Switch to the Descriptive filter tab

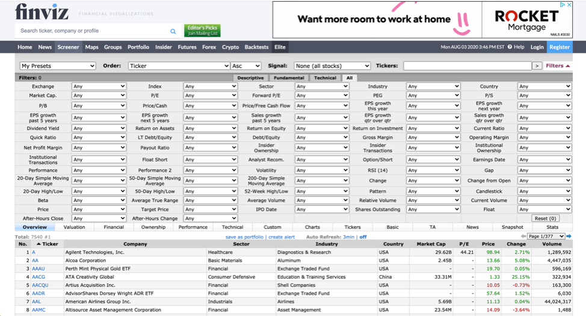coord(250,78)
